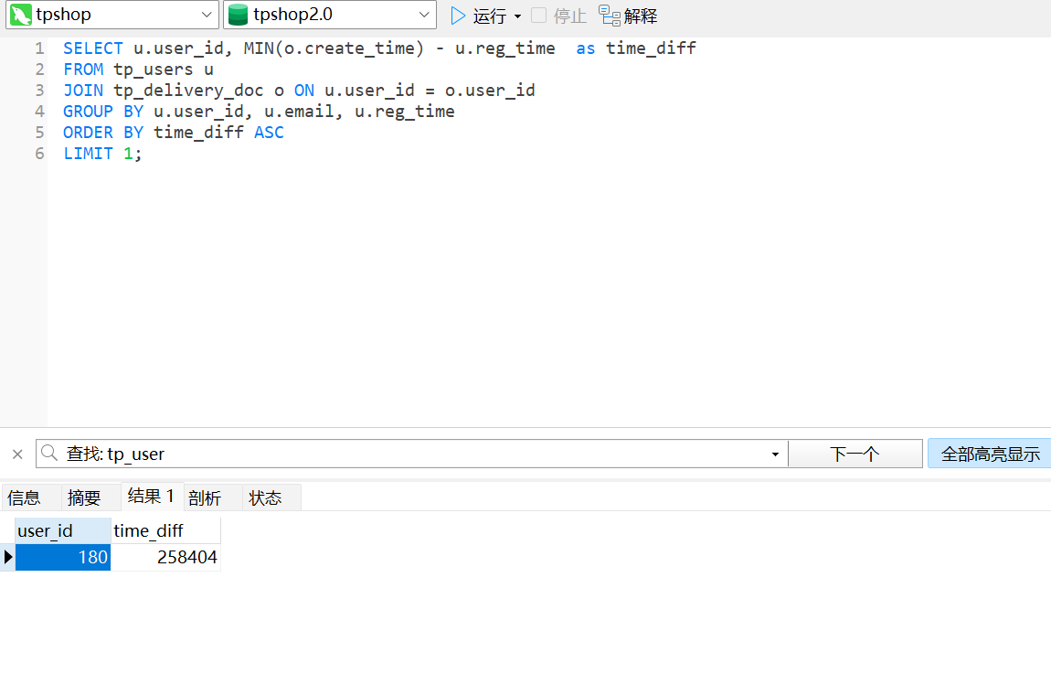This screenshot has height=695, width=1051.
Task: Select the cell with value 258404
Action: pyautogui.click(x=165, y=558)
